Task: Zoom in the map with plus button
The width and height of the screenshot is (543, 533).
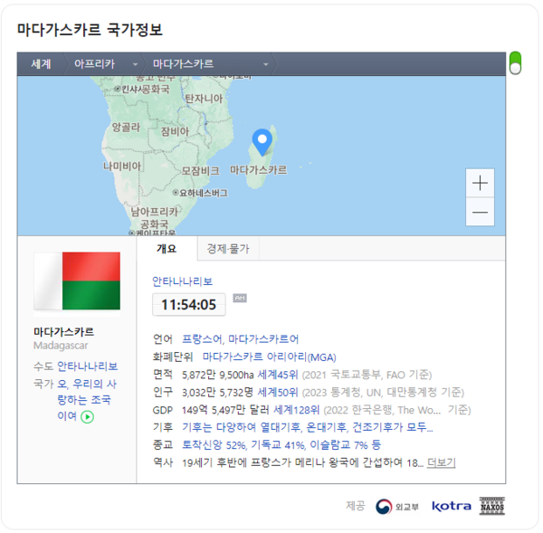Action: point(480,184)
